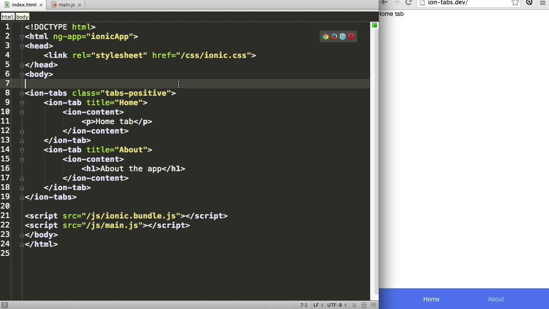Reload the ion-tabs.dev page
Image resolution: width=549 pixels, height=309 pixels.
click(x=409, y=3)
